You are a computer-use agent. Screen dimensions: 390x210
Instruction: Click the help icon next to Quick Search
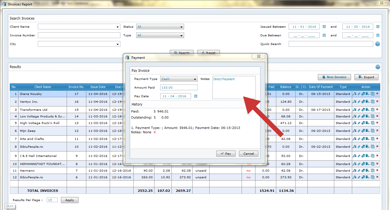point(378,44)
